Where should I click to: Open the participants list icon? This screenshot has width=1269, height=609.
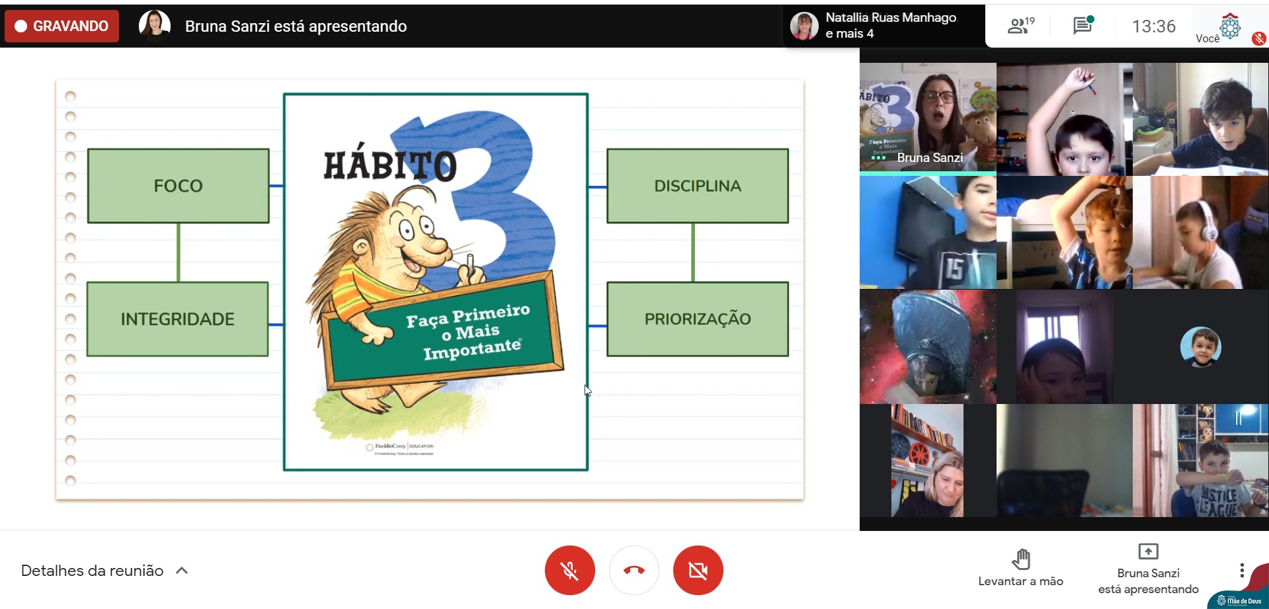1020,26
